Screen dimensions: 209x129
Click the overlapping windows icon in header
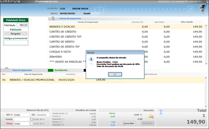100,10
